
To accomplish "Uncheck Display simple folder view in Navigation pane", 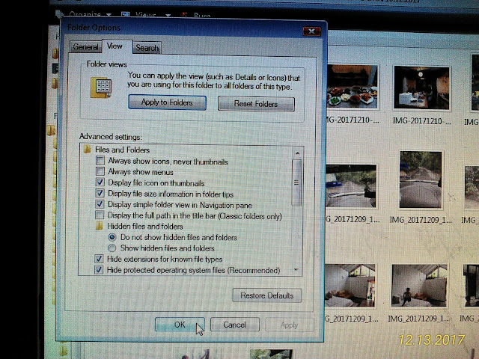I will pyautogui.click(x=100, y=204).
